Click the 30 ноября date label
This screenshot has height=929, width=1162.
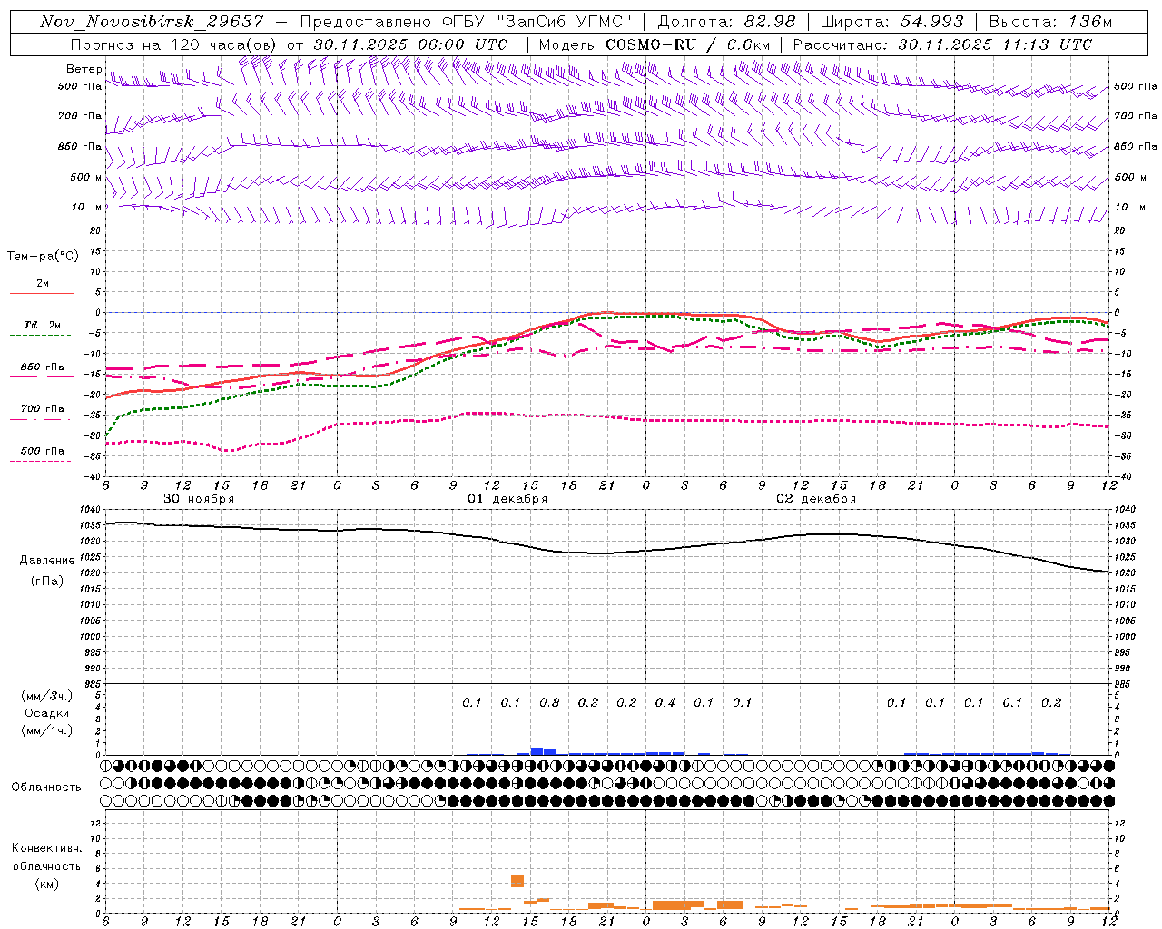click(199, 499)
